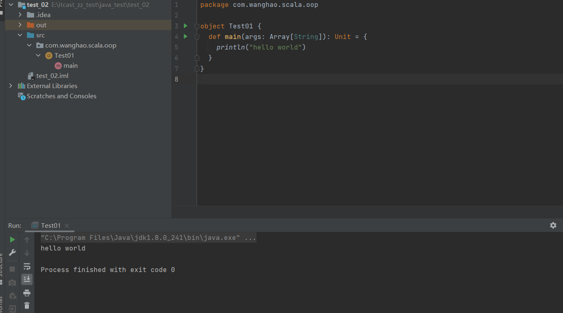Click the Stop process square icon

(x=12, y=269)
